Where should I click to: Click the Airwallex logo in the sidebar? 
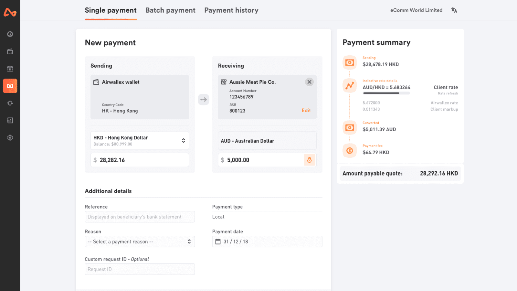pos(10,12)
